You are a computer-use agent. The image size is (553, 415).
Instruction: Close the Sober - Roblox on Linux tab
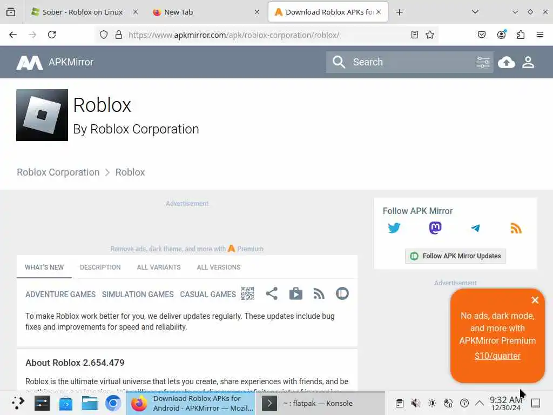click(x=136, y=12)
